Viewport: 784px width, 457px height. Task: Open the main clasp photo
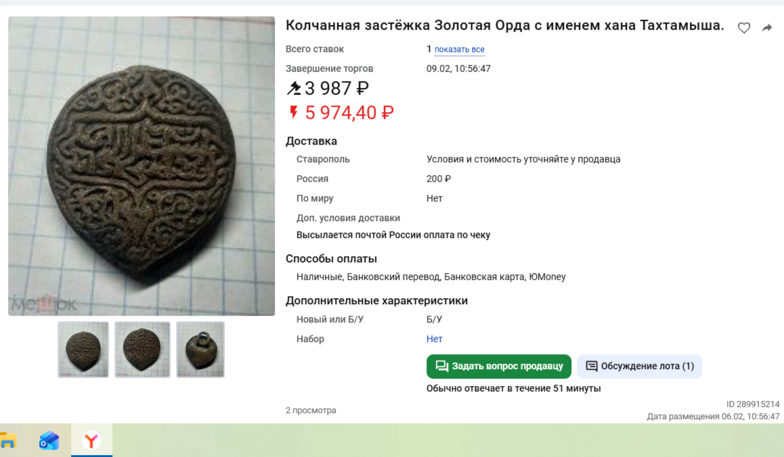[141, 166]
